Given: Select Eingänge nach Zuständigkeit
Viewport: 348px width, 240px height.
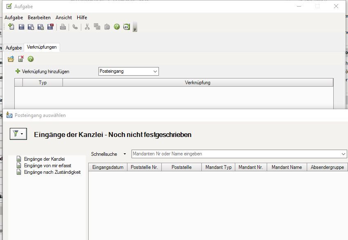Looking at the screenshot, I should pos(52,172).
